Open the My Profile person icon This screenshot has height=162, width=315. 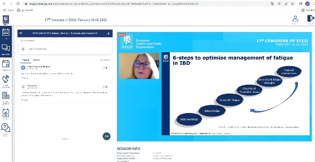295,19
